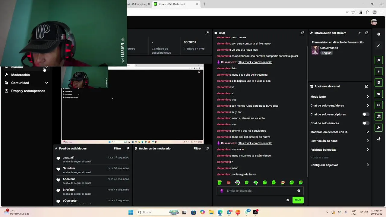The image size is (386, 217).
Task: Expand Palabras baneadas options
Action: click(368, 150)
